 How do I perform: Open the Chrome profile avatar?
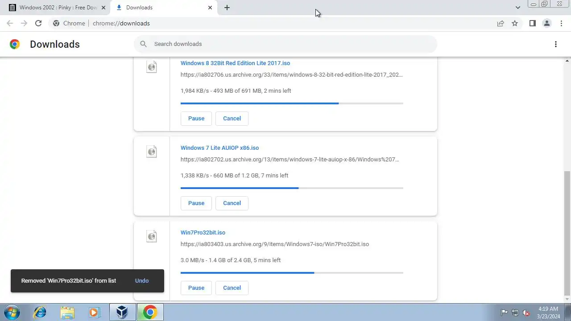click(546, 23)
